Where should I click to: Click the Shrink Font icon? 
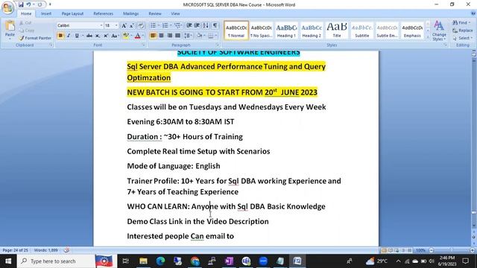[x=132, y=25]
